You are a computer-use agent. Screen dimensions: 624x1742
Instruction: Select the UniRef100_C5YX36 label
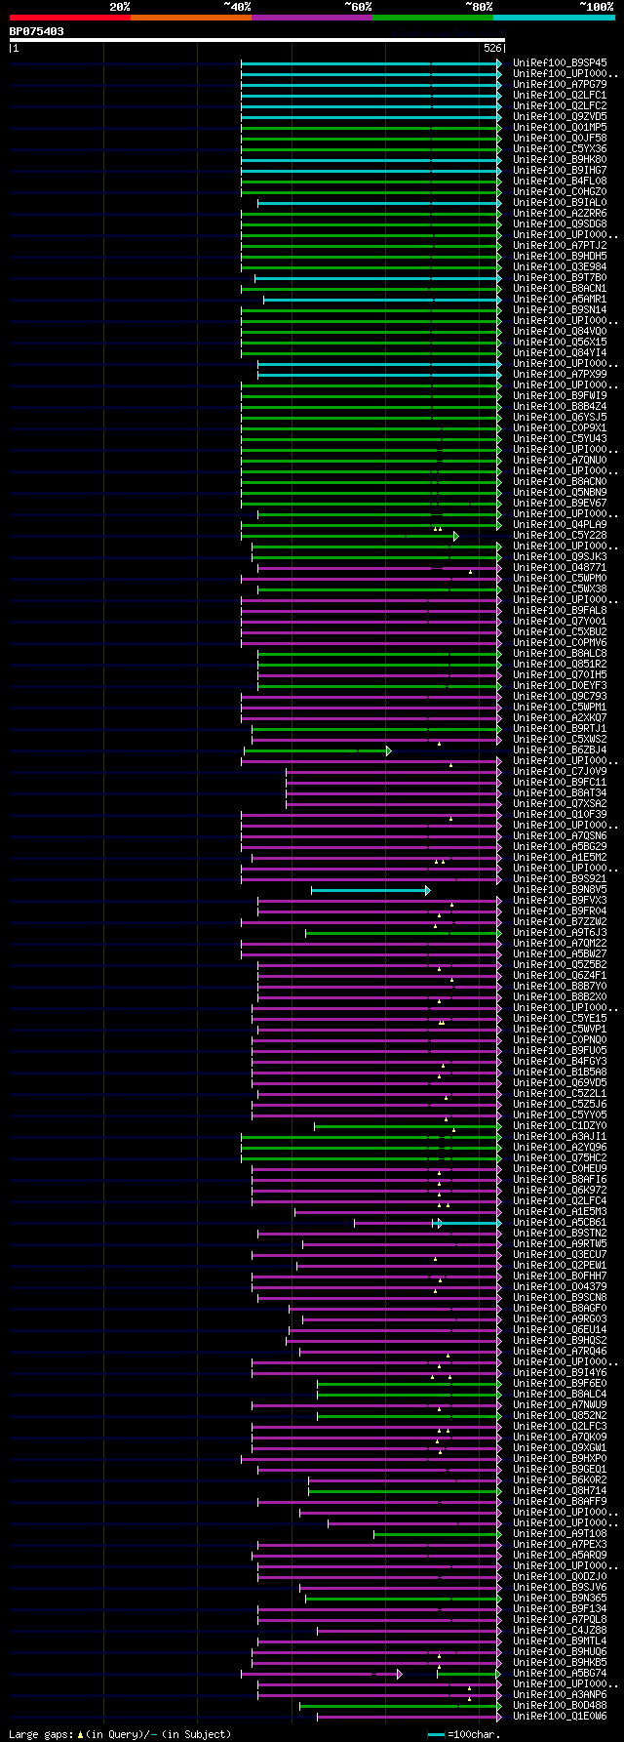pyautogui.click(x=560, y=148)
